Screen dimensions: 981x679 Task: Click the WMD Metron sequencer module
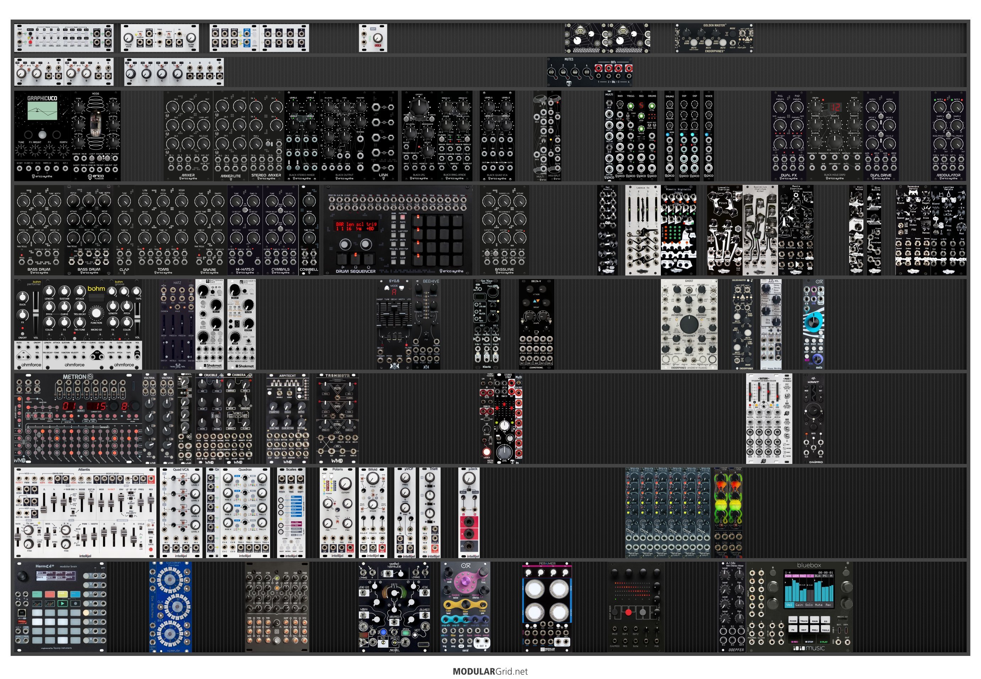pos(78,419)
